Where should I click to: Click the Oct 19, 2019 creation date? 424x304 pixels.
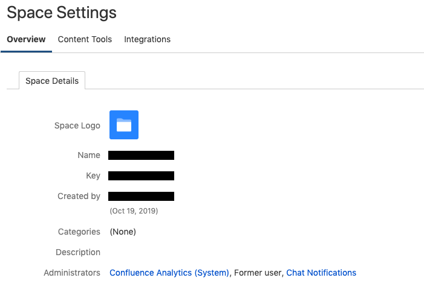pos(134,211)
